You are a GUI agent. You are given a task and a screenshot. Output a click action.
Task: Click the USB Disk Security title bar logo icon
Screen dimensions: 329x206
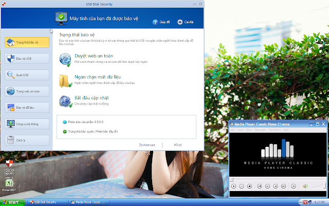pos(4,4)
